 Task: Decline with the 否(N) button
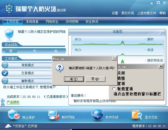[95, 79]
